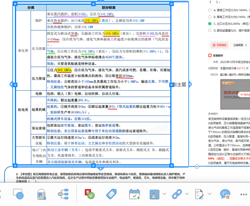The image size is (250, 206).
Task: Select radio option D 额定起重量为2t
Action: 210,30
